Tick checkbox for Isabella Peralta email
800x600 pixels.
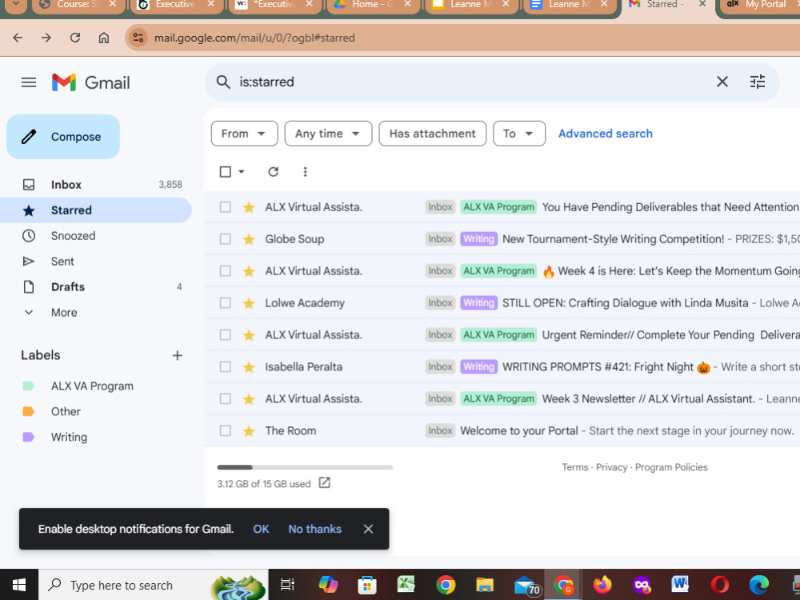[225, 367]
